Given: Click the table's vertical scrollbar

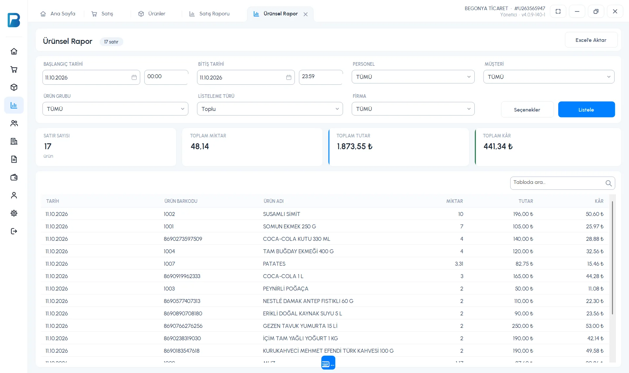Looking at the screenshot, I should coord(612,258).
